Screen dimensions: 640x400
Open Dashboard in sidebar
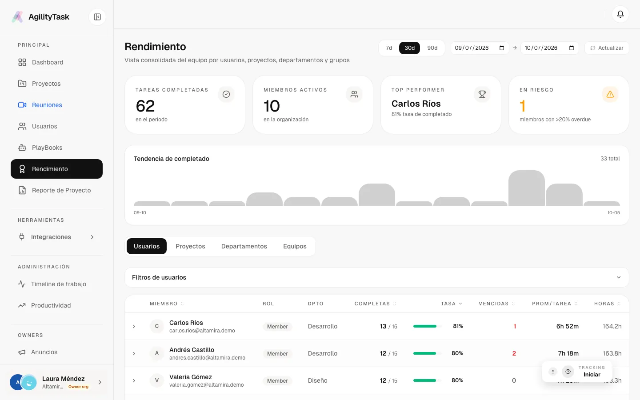click(56, 62)
